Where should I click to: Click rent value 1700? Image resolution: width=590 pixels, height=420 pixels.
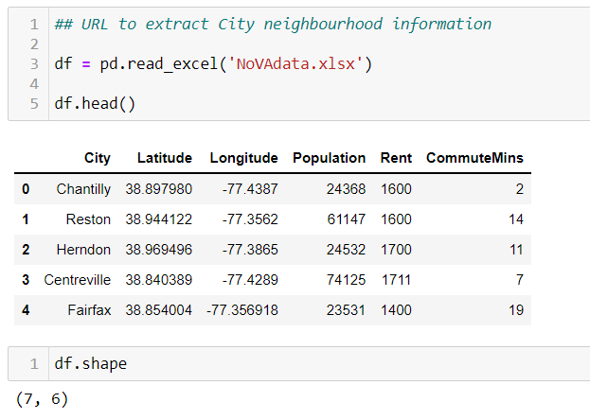[x=396, y=250]
